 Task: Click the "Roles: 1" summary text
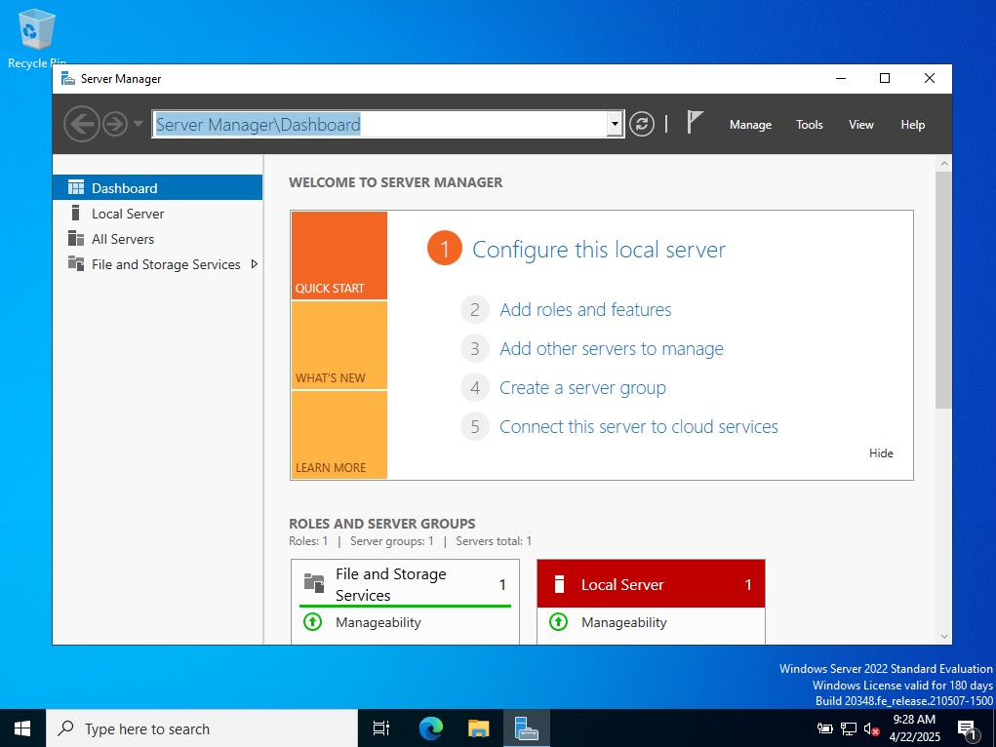(x=308, y=541)
